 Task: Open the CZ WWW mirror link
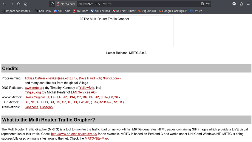(x=79, y=97)
